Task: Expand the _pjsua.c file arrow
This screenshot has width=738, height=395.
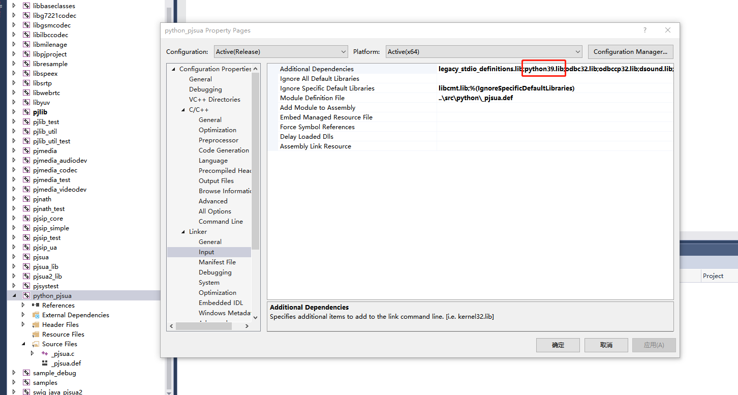Action: point(32,354)
